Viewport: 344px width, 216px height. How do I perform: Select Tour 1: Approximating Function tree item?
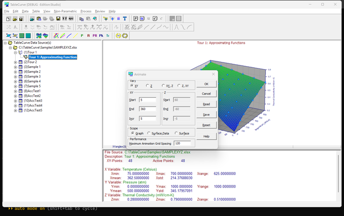click(53, 57)
